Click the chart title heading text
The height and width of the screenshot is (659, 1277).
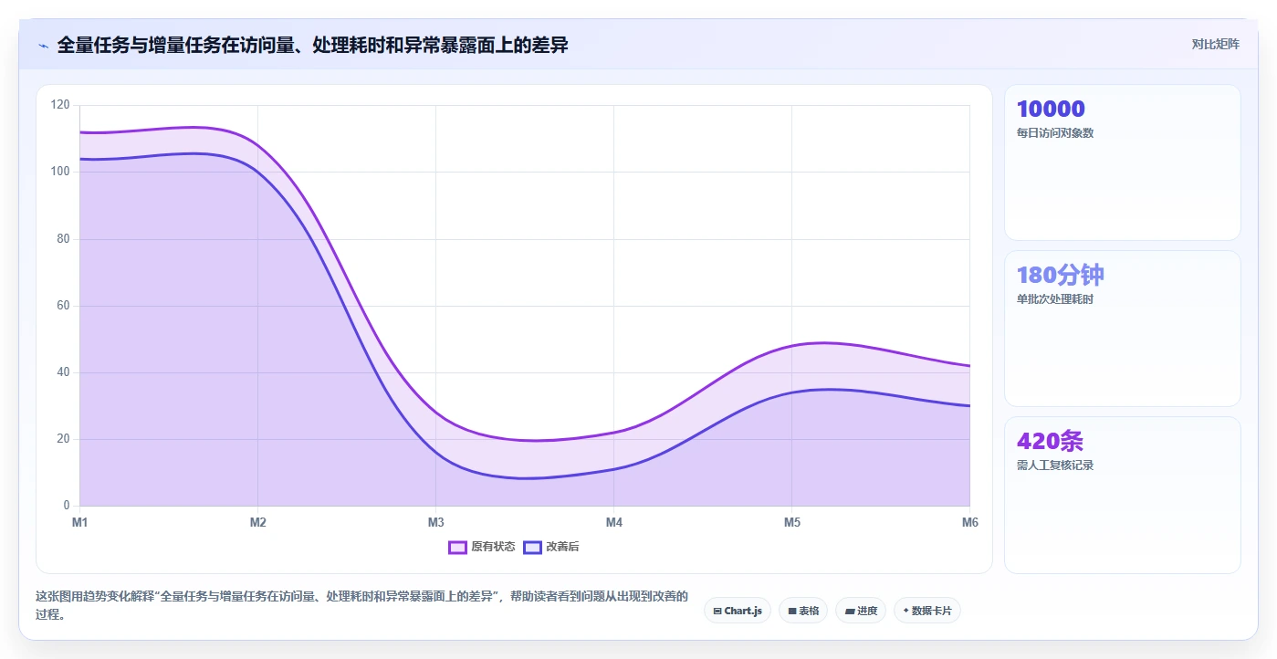point(312,45)
